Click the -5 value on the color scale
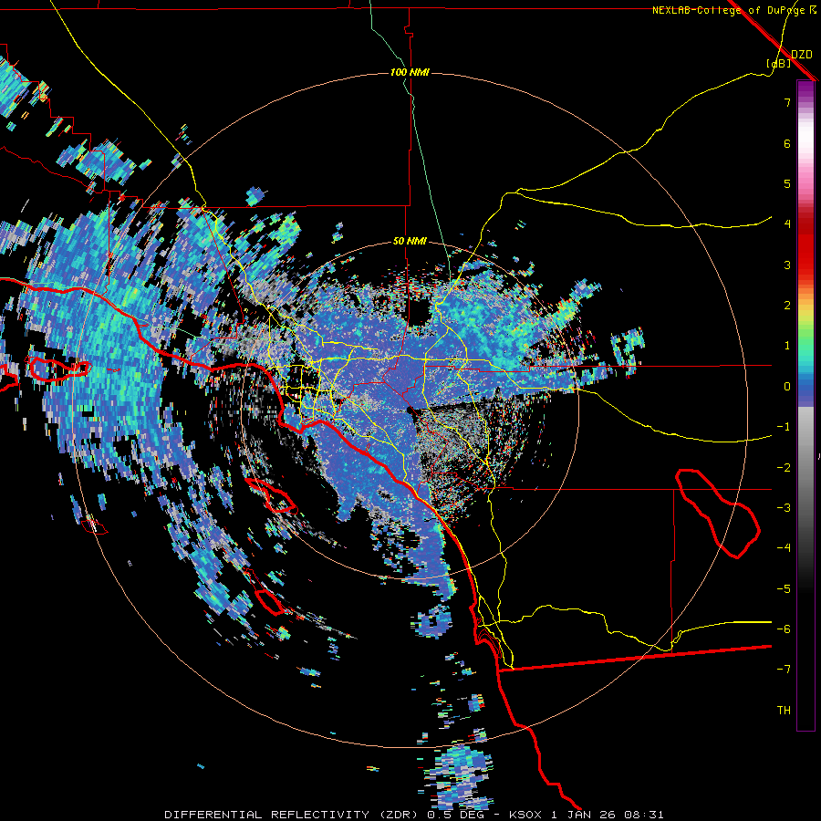 pos(784,588)
